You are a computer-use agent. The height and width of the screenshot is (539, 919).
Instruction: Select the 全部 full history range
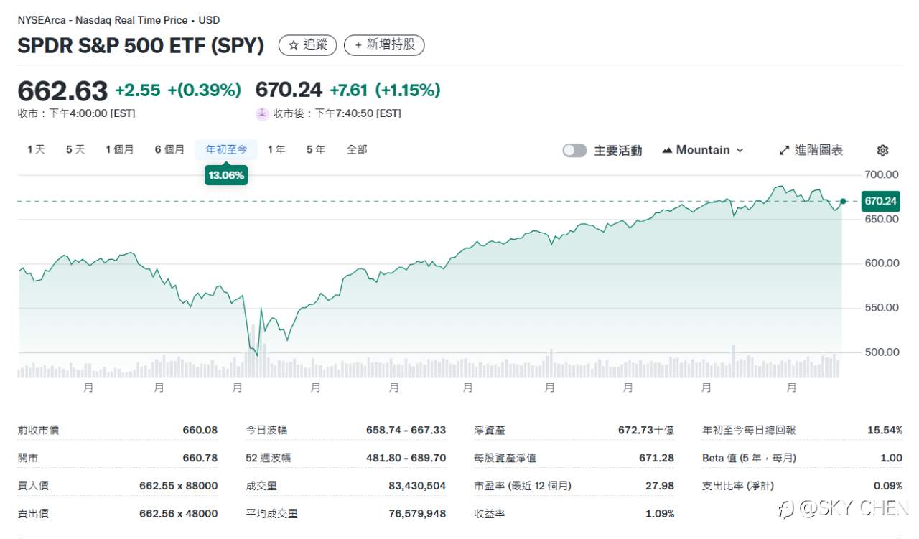[357, 149]
